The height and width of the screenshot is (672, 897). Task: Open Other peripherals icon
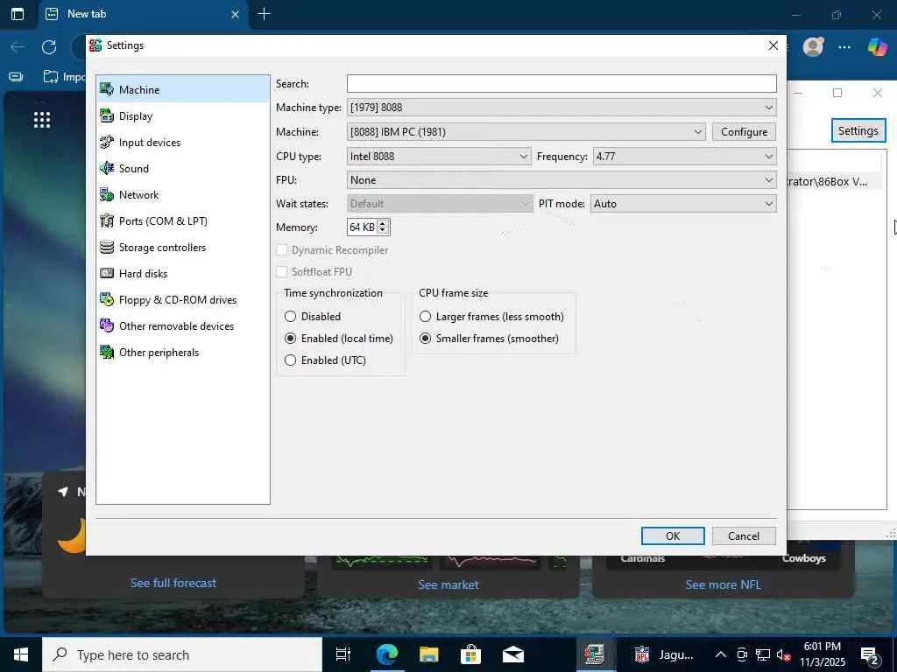pyautogui.click(x=107, y=352)
